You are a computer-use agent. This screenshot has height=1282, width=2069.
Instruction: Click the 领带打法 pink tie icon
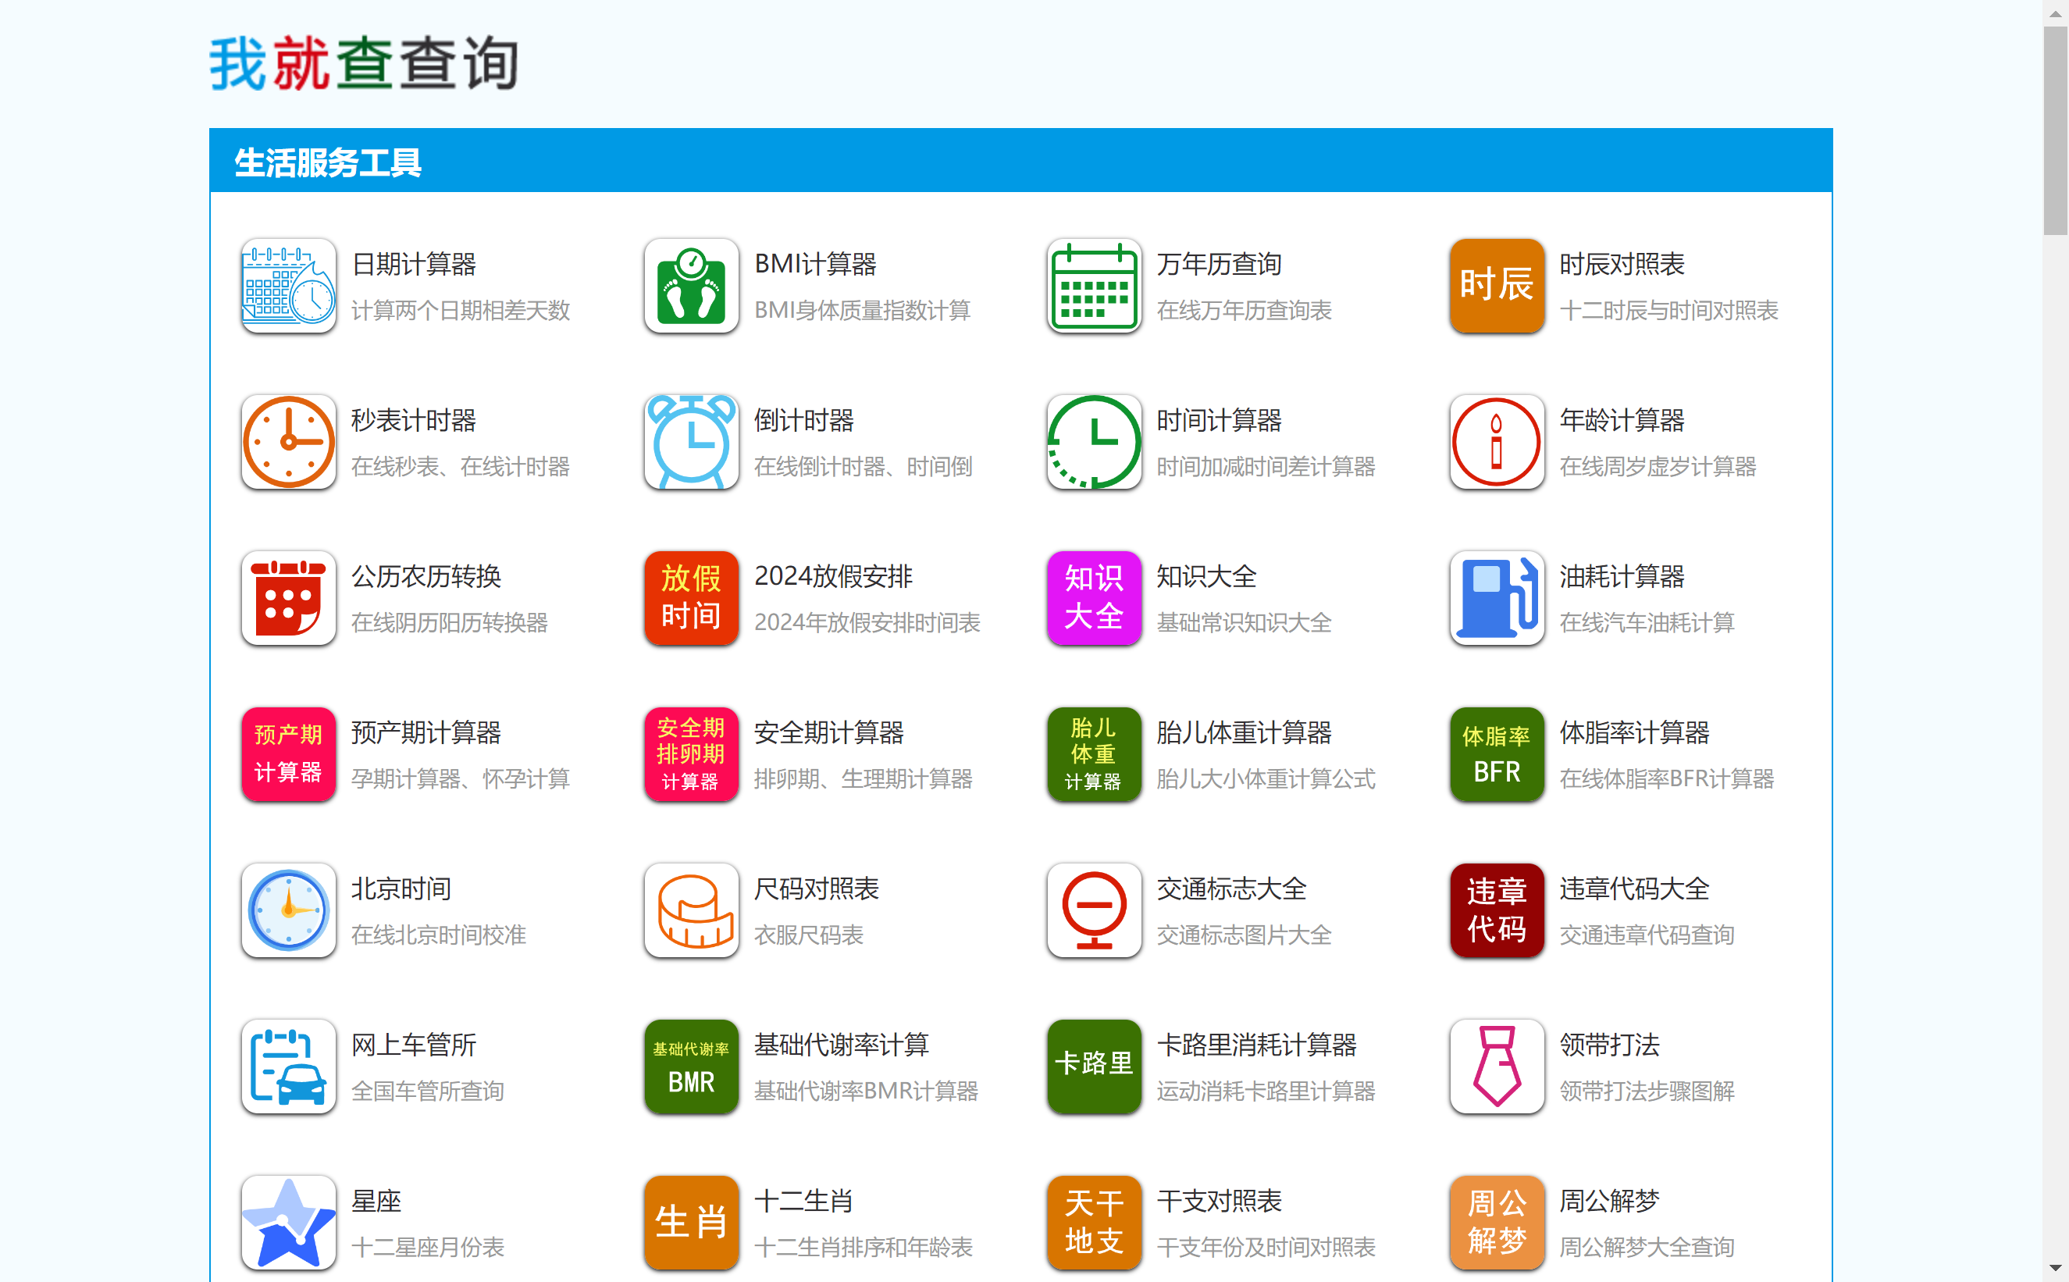(1496, 1066)
